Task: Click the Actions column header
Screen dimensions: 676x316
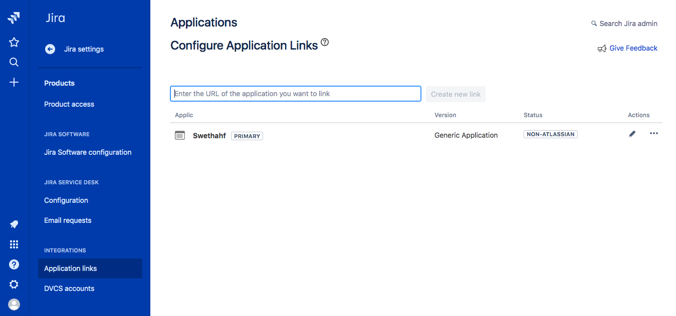Action: click(639, 115)
